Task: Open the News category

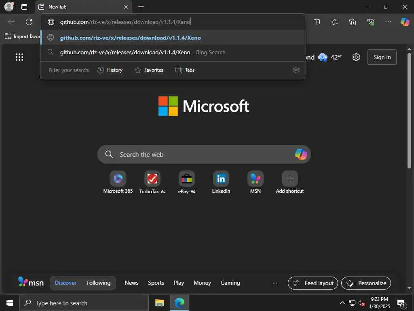Action: pyautogui.click(x=131, y=283)
